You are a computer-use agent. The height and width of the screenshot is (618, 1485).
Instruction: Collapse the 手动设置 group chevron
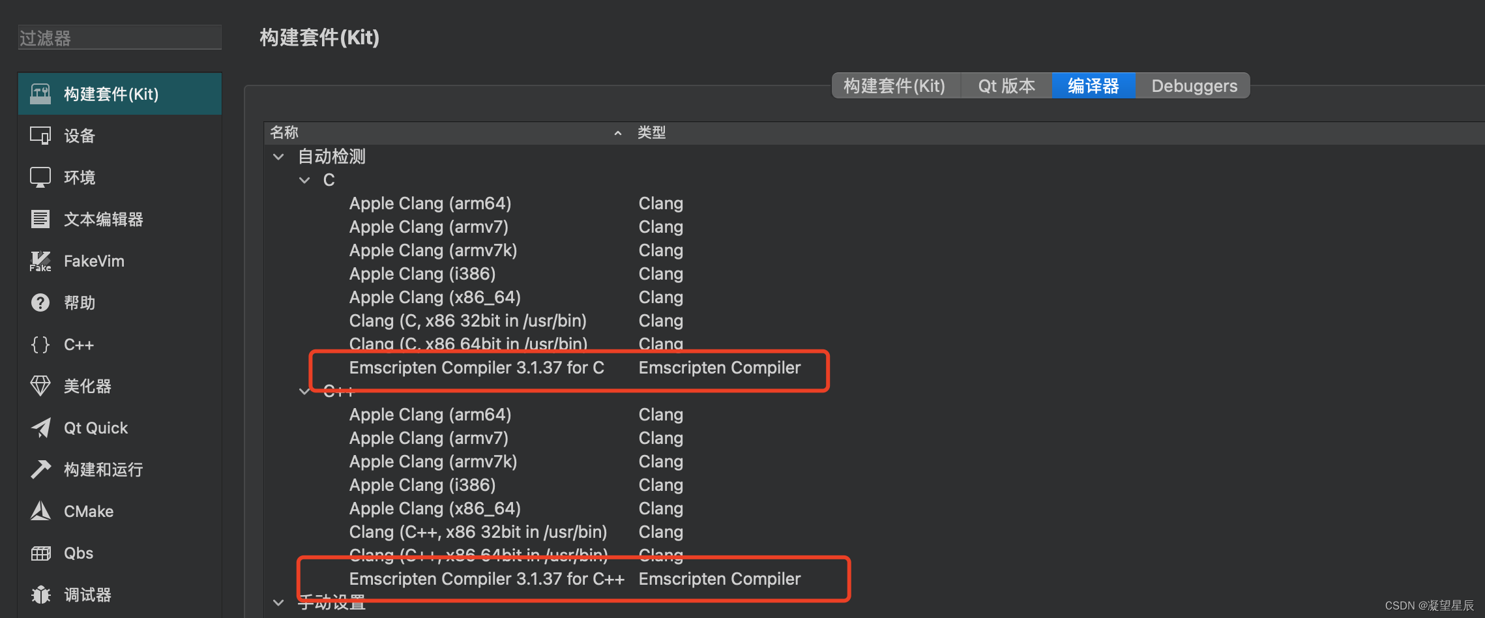[x=278, y=602]
